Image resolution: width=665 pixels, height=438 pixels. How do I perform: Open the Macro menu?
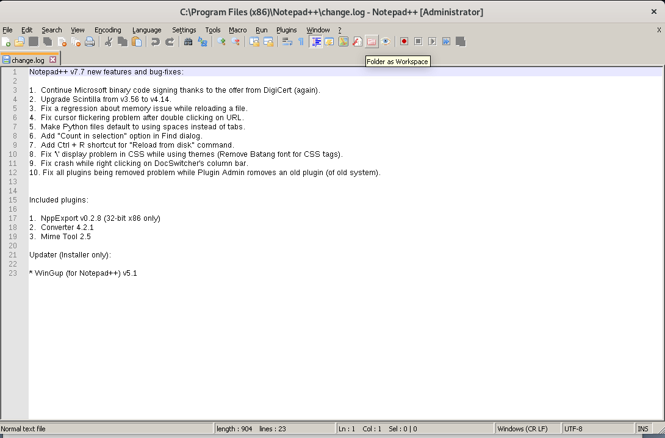point(238,30)
